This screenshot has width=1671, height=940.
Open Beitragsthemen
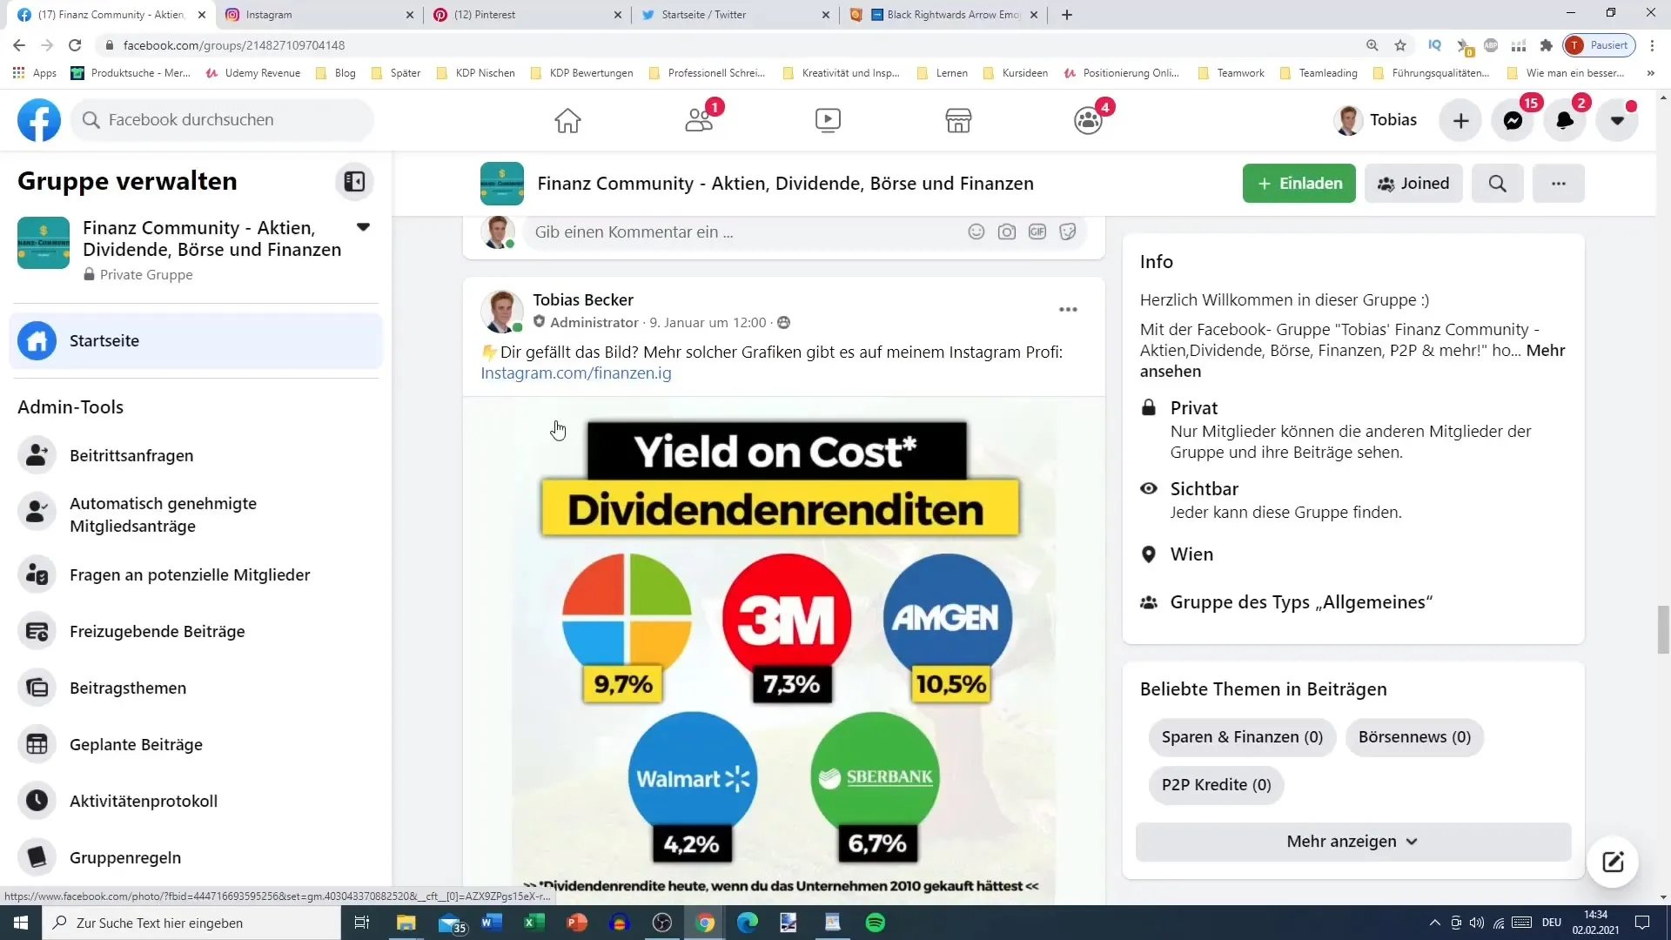pos(196,688)
